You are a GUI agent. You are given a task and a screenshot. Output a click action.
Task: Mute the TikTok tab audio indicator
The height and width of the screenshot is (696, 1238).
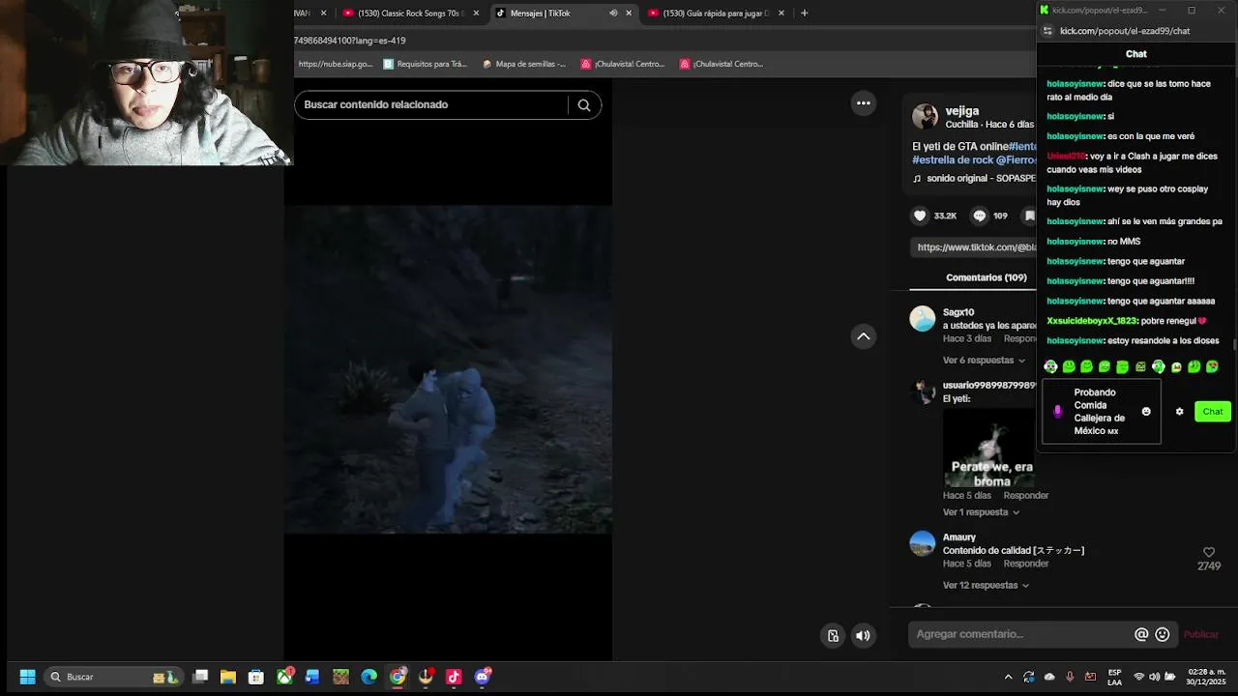click(613, 14)
